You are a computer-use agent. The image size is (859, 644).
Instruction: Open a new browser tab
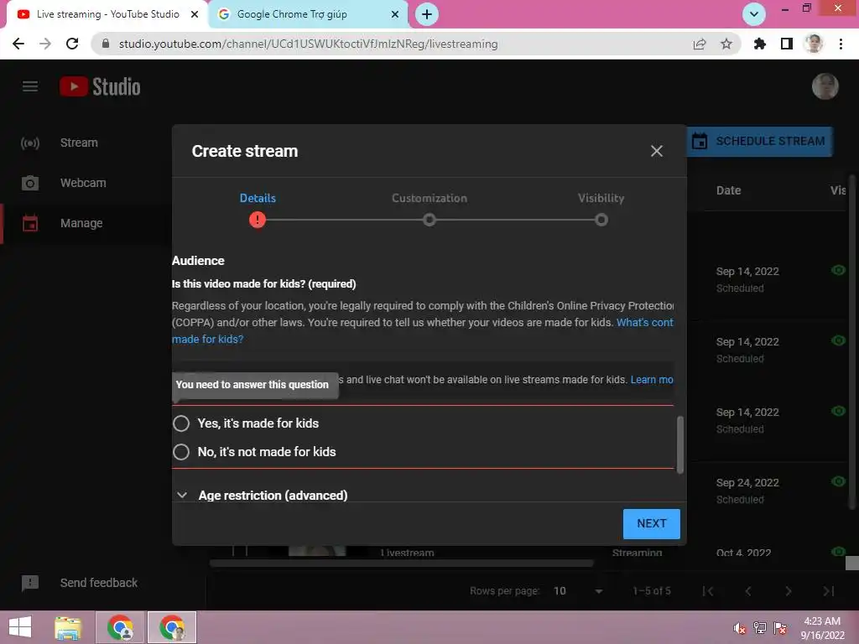[427, 14]
